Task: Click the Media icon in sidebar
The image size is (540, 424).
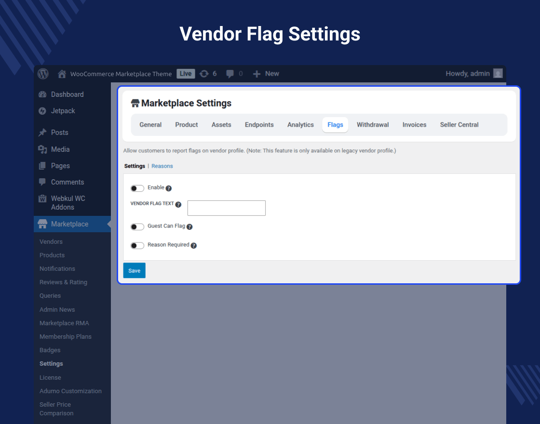Action: tap(42, 149)
